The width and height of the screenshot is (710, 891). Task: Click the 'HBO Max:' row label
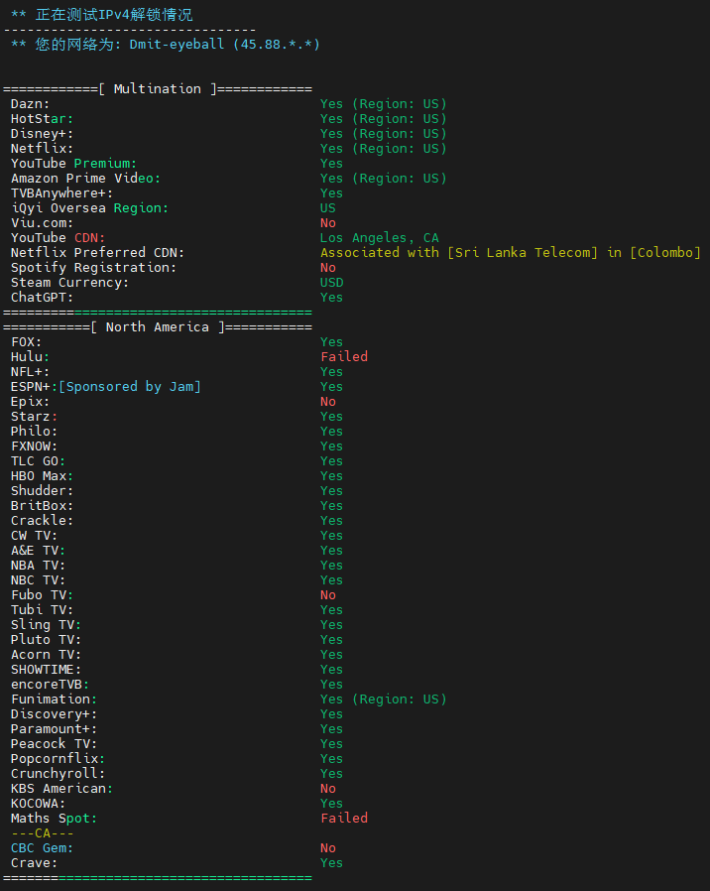(42, 476)
